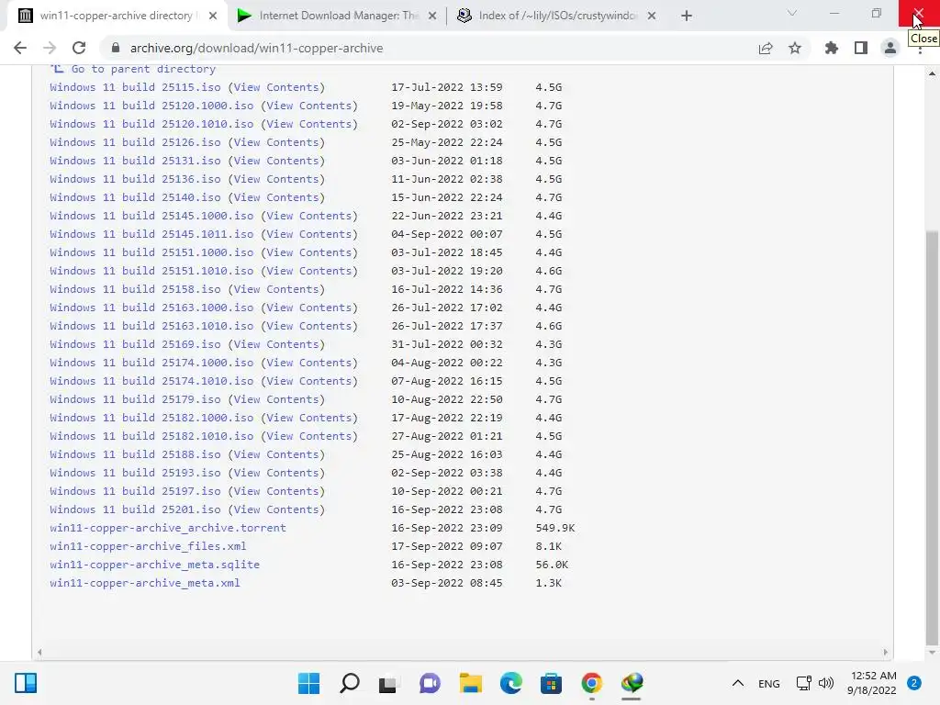
Task: Click Chrome icon on taskbar
Action: pos(592,683)
